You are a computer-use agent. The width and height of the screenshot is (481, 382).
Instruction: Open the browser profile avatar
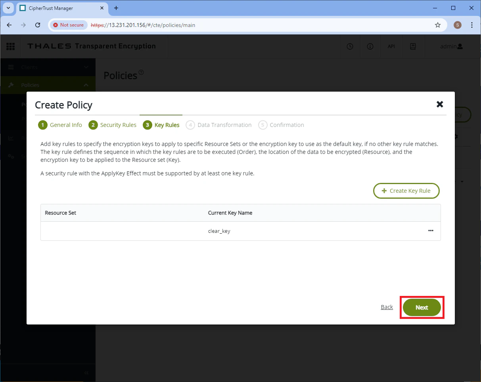point(458,25)
